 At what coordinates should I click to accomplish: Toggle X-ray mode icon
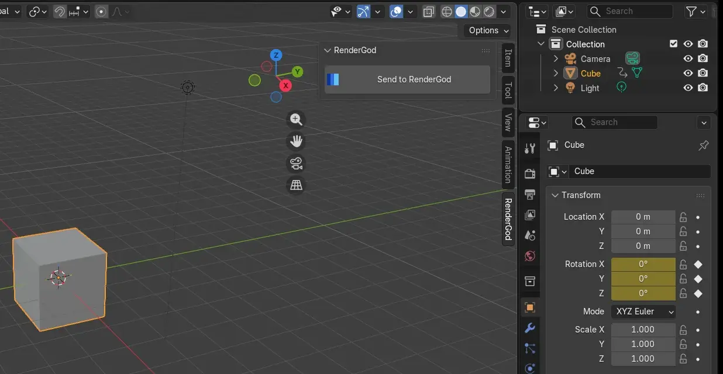tap(429, 12)
